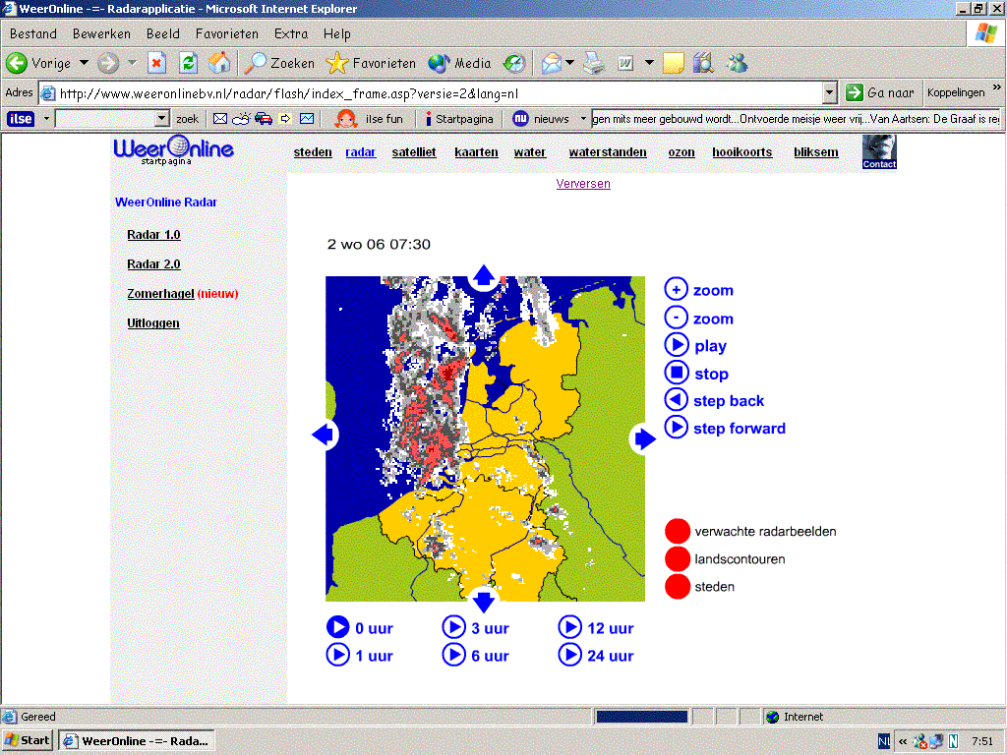Screen dimensions: 1007x755
Task: Click the IE Refresh toolbar icon
Action: [x=188, y=63]
